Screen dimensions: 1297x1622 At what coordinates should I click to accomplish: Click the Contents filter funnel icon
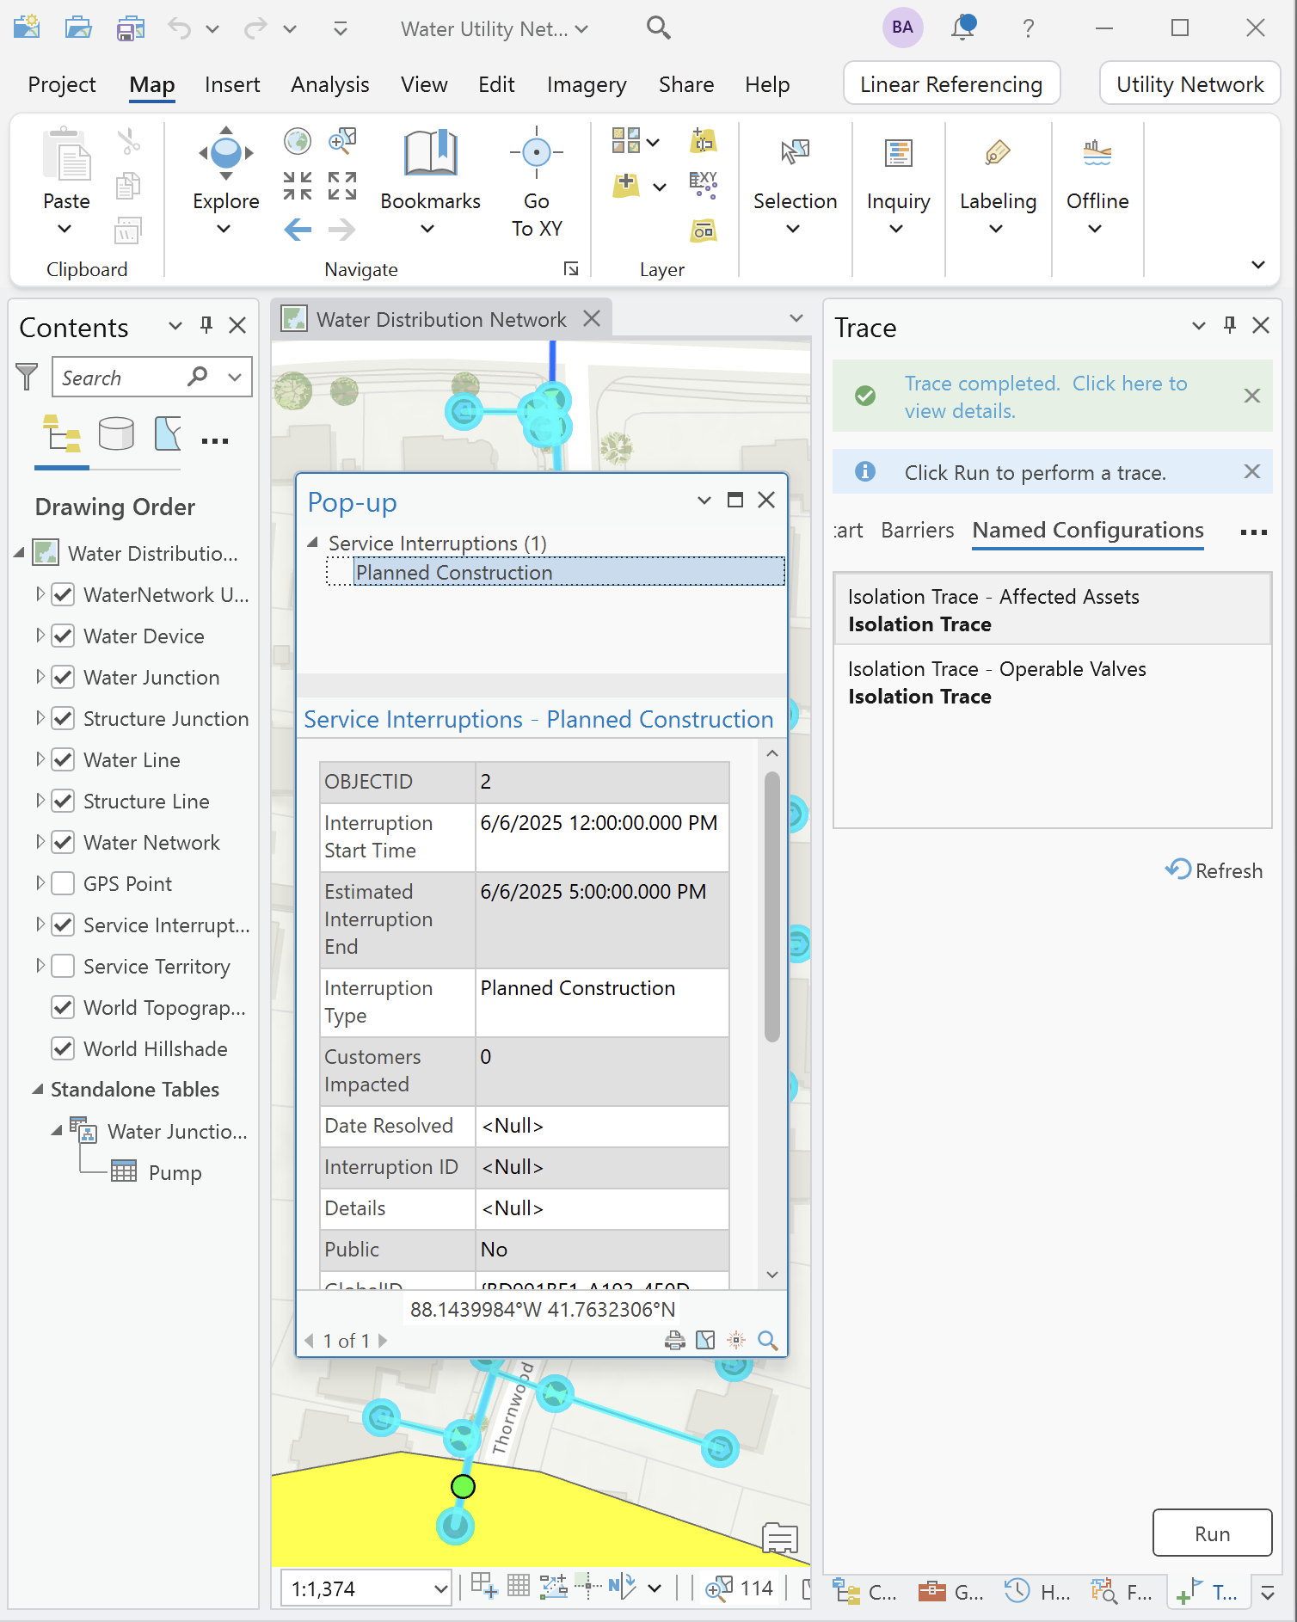tap(28, 377)
